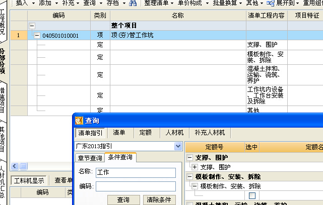Open the 批量换算 menu

[227, 3]
